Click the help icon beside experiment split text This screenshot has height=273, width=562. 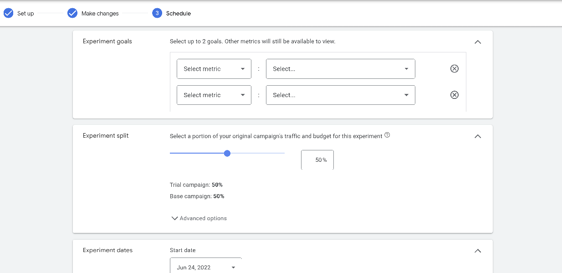click(x=387, y=135)
